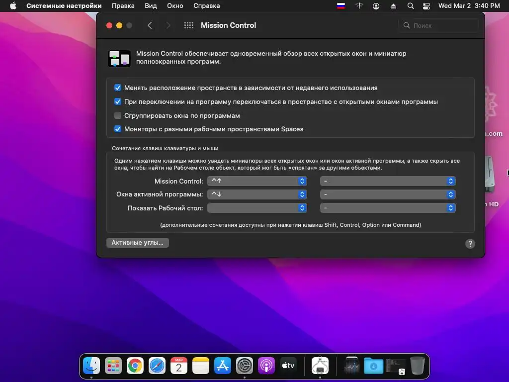Show all preferences grid icon
This screenshot has width=509, height=382.
point(188,25)
